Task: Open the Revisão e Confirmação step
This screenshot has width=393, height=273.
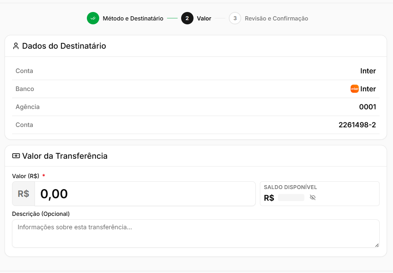Action: point(276,19)
